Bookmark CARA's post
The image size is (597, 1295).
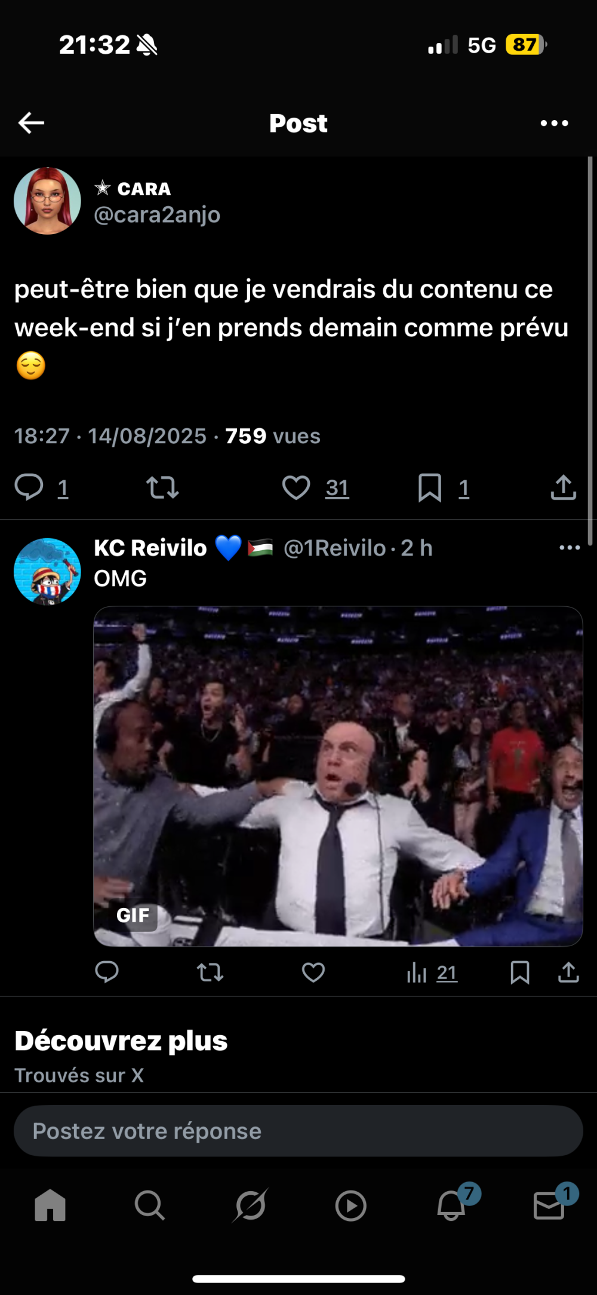point(430,487)
